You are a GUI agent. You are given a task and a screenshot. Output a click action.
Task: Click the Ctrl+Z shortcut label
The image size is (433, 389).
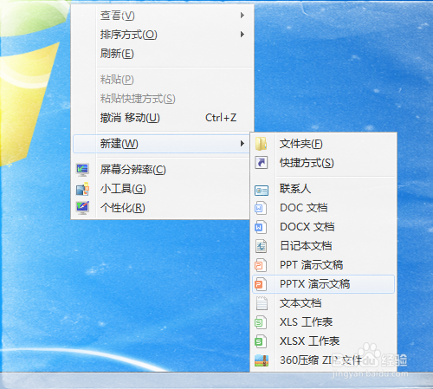point(221,118)
